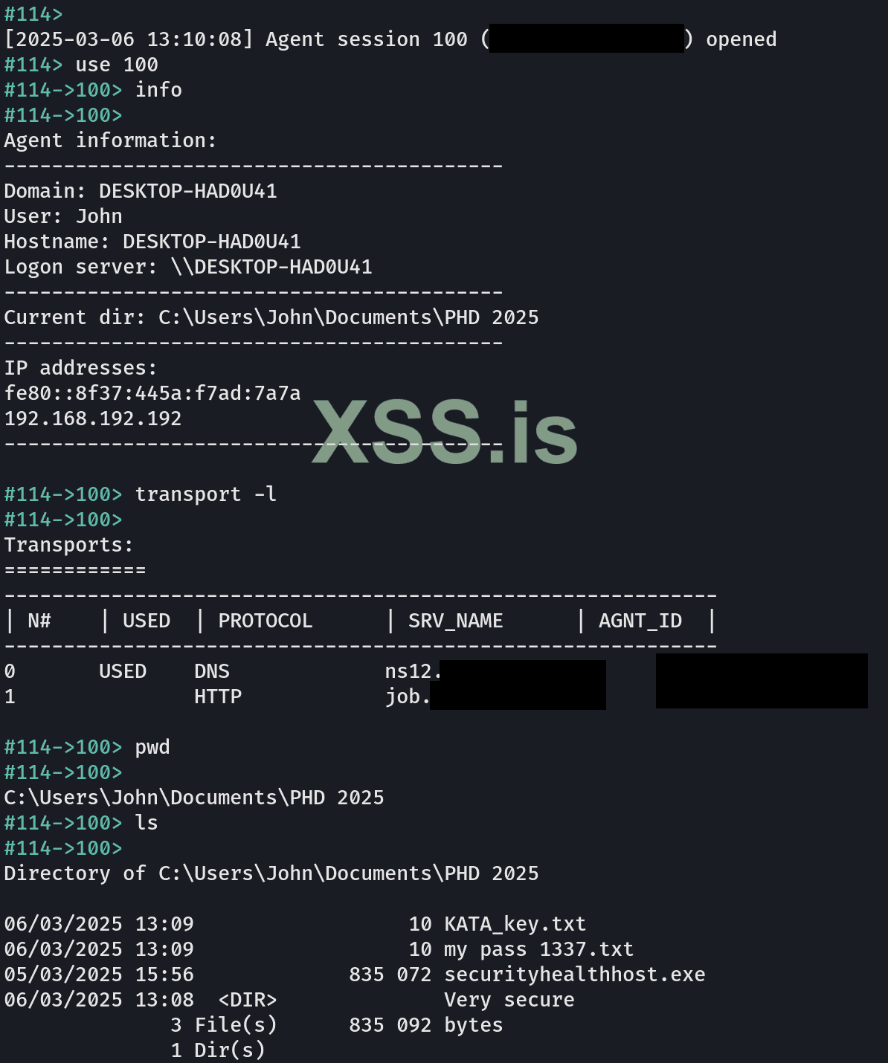This screenshot has width=888, height=1063.
Task: Click the IP address 192.168.192.192
Action: point(93,419)
